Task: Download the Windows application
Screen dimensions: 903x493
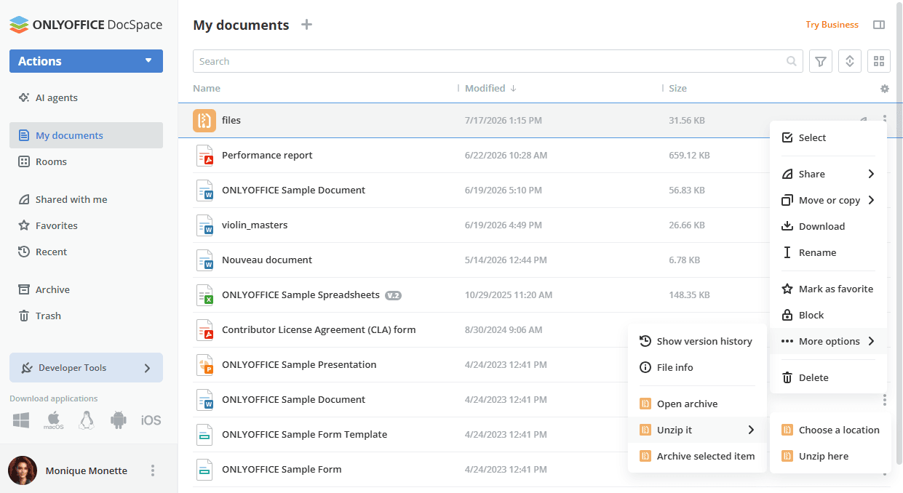Action: point(20,420)
